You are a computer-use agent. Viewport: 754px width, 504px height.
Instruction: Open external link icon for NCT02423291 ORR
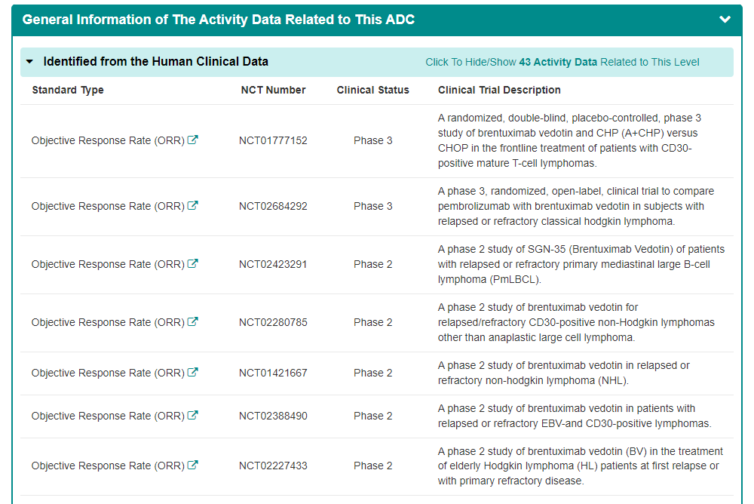click(193, 263)
